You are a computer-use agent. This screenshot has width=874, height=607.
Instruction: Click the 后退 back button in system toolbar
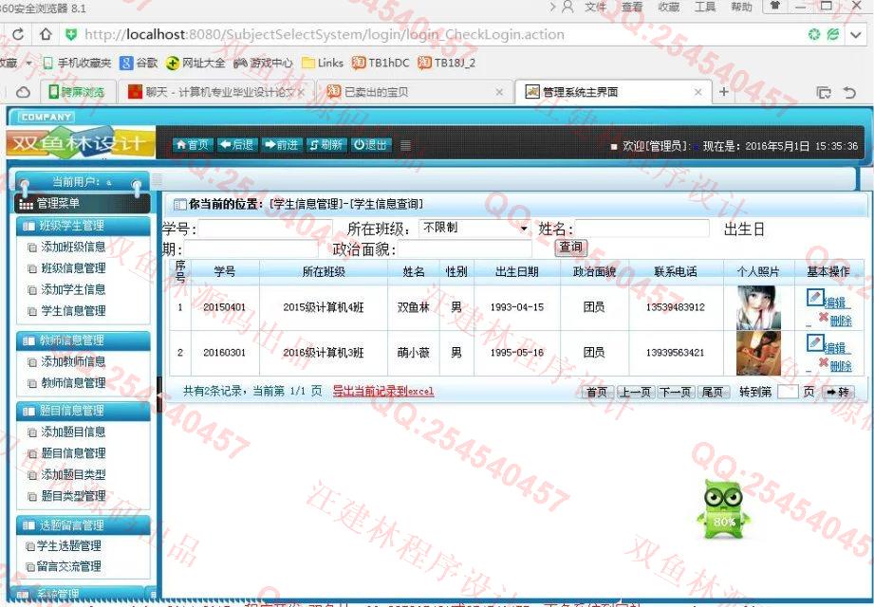click(x=236, y=145)
